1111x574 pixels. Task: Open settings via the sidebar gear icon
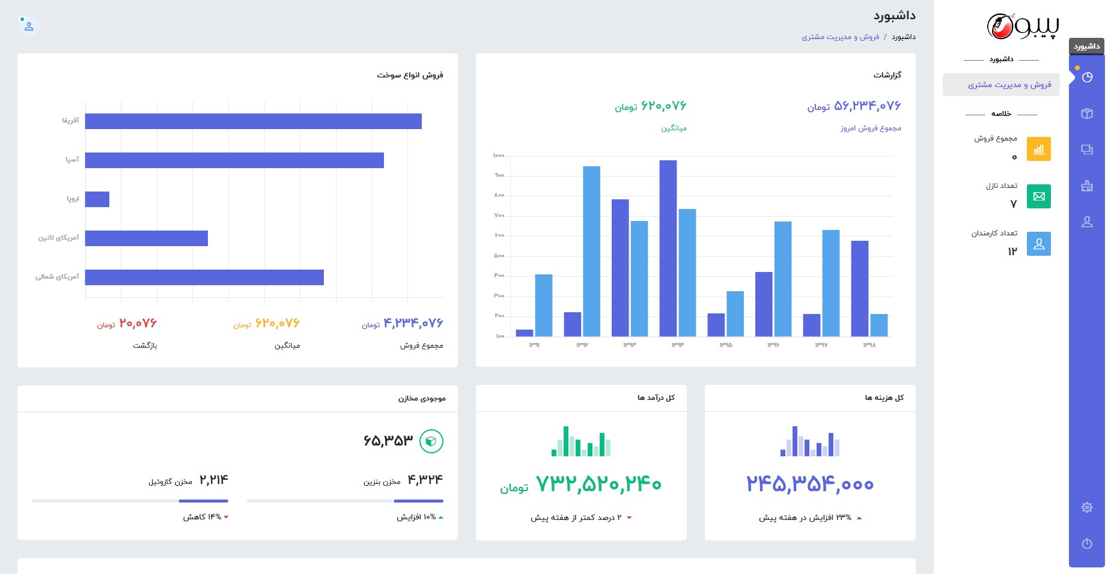tap(1087, 507)
